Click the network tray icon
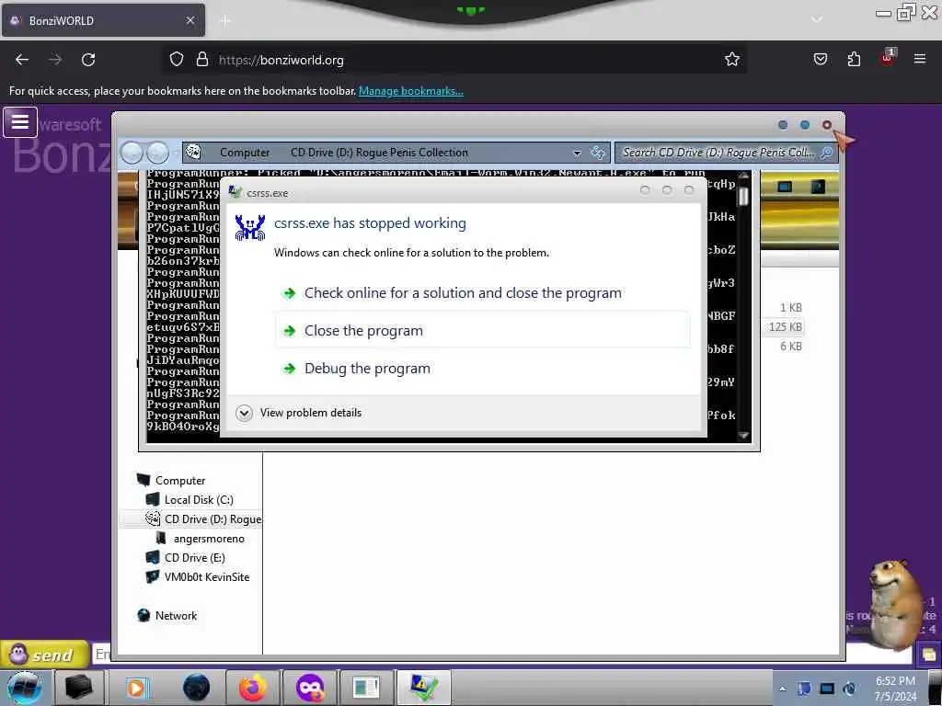Image resolution: width=942 pixels, height=706 pixels. (827, 689)
